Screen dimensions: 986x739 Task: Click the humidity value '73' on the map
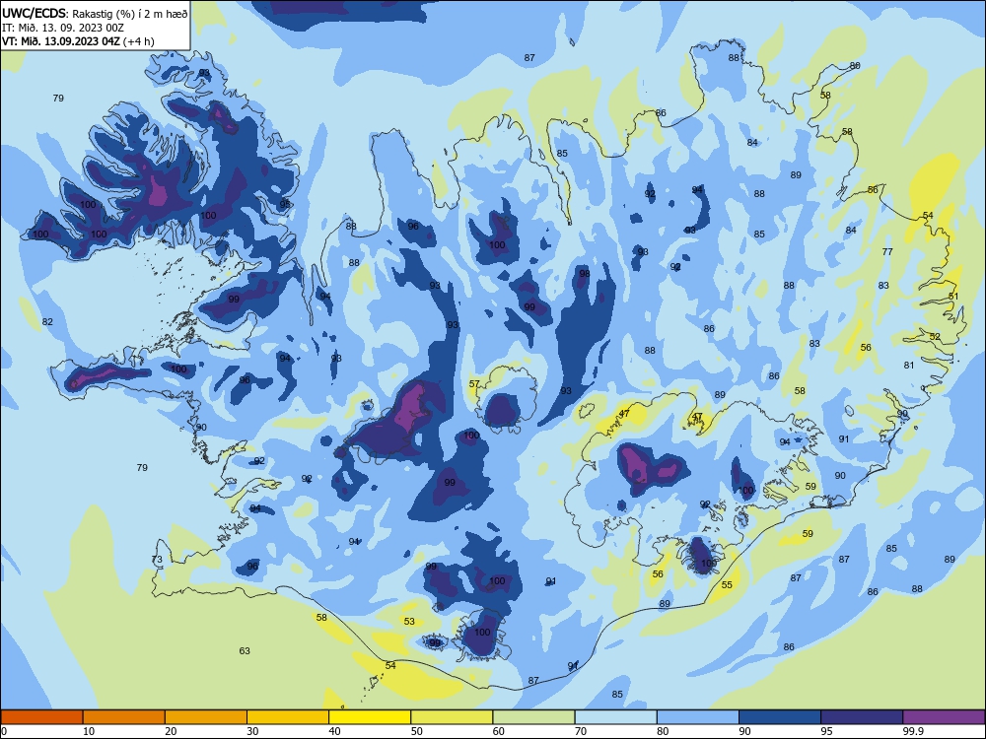click(x=157, y=560)
